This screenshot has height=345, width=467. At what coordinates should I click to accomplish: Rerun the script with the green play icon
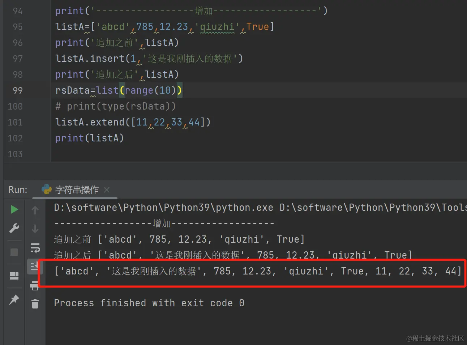(14, 209)
